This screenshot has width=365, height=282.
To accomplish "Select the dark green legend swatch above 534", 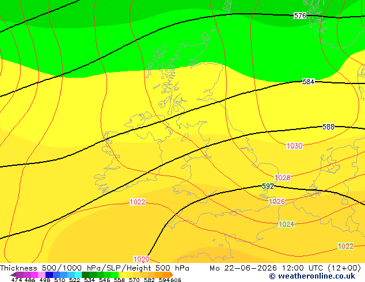I will click(85, 275).
